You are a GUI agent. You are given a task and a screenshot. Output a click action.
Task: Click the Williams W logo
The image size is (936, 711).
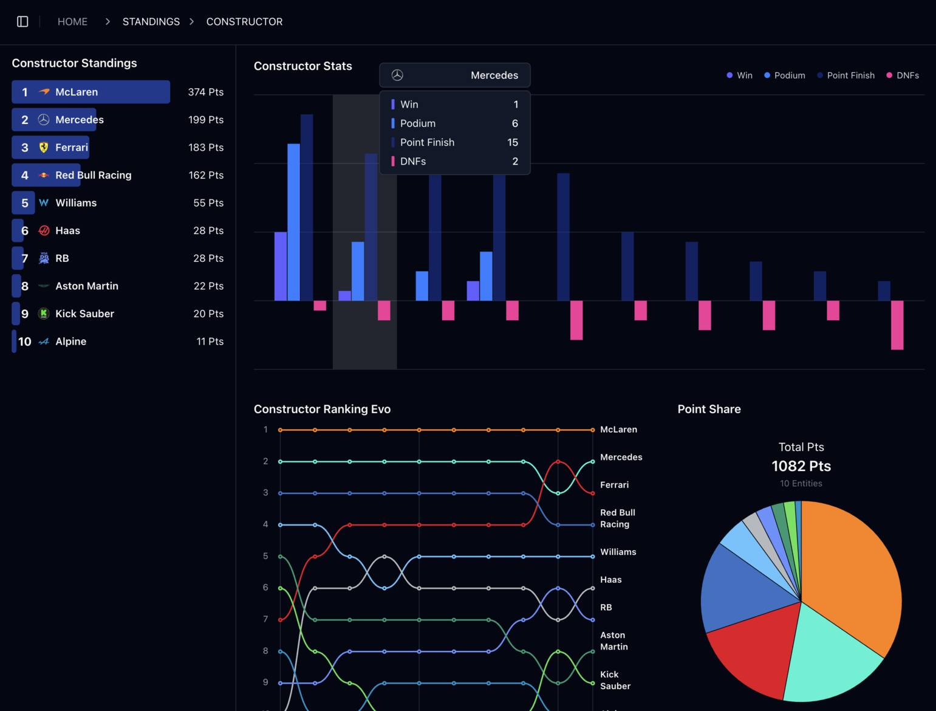tap(44, 203)
